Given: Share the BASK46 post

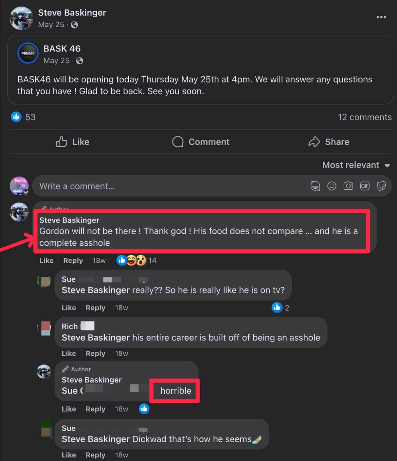Looking at the screenshot, I should pos(329,142).
